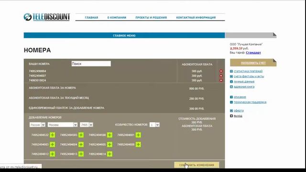306x172 pixels.
Task: Add number 74952494583 with plus icon
Action: [81, 135]
